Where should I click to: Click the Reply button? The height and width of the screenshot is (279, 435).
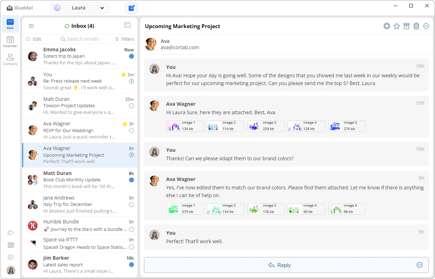[x=280, y=265]
